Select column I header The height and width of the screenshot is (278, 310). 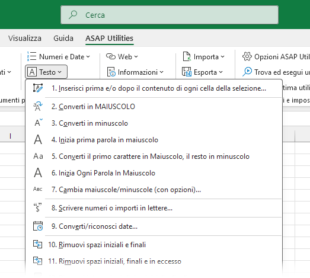click(10, 136)
